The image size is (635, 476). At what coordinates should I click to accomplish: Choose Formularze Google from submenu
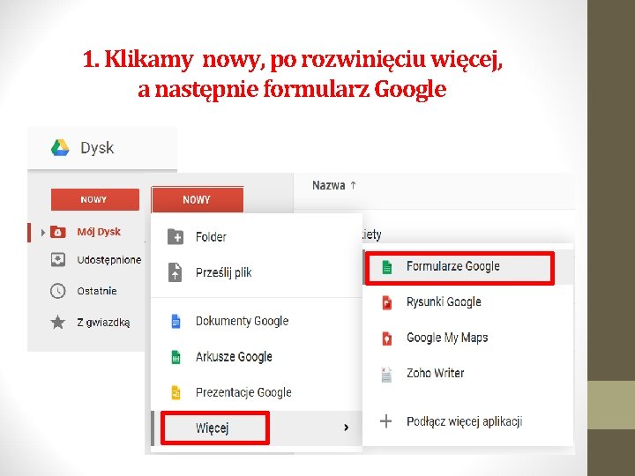click(468, 267)
